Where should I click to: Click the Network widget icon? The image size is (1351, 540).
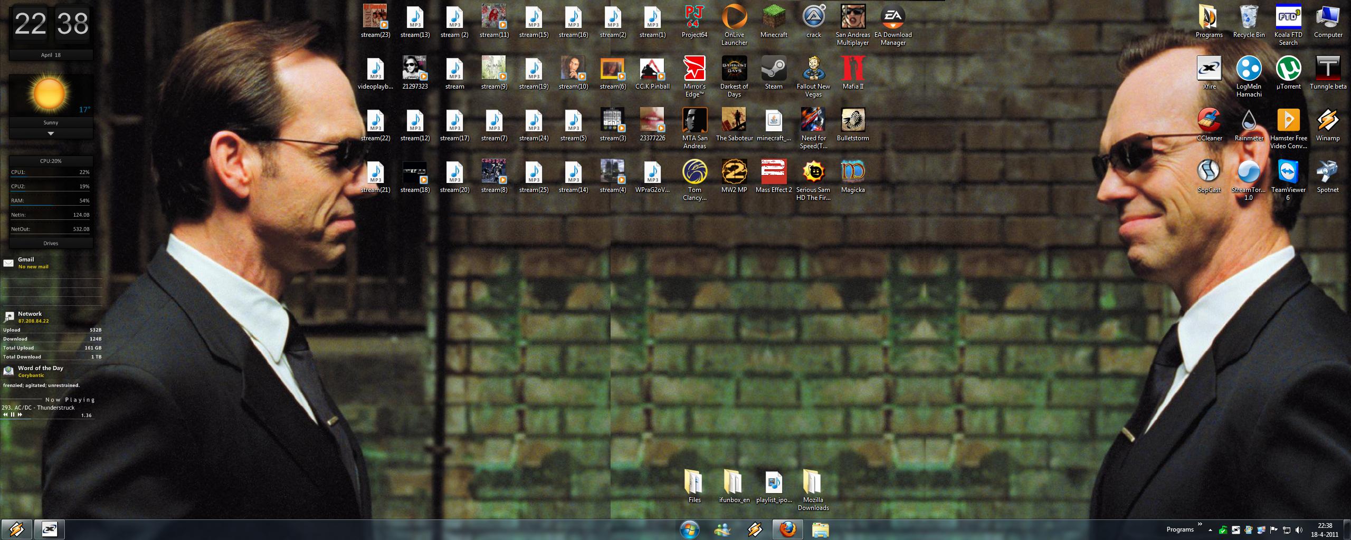click(x=9, y=317)
